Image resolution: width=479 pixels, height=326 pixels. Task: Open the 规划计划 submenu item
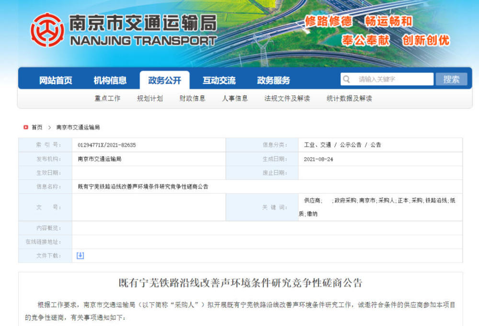click(x=150, y=98)
